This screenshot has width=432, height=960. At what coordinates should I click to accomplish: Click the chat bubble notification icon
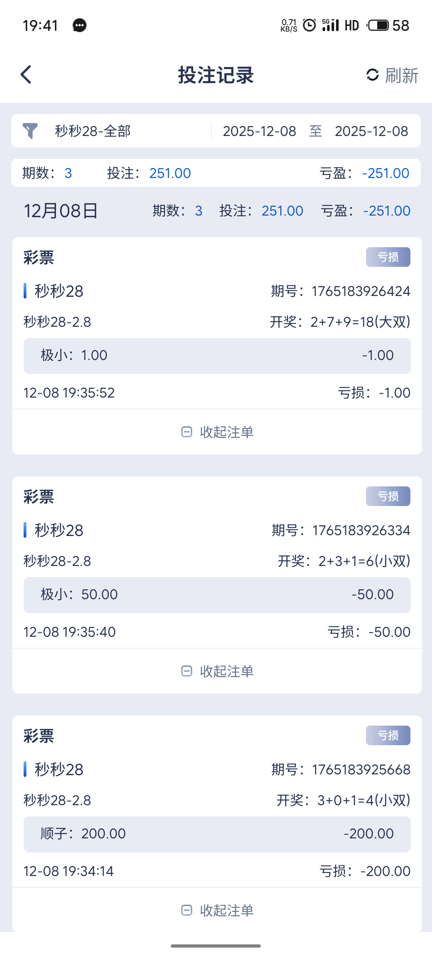80,26
